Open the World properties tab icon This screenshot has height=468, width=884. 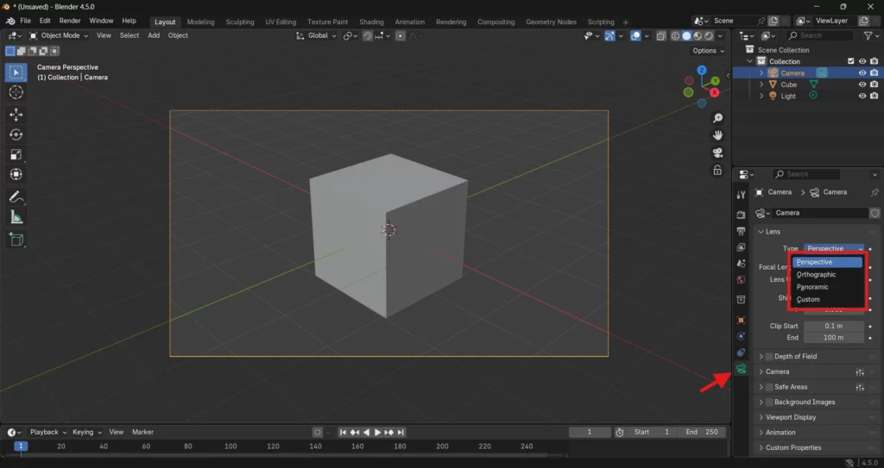742,280
